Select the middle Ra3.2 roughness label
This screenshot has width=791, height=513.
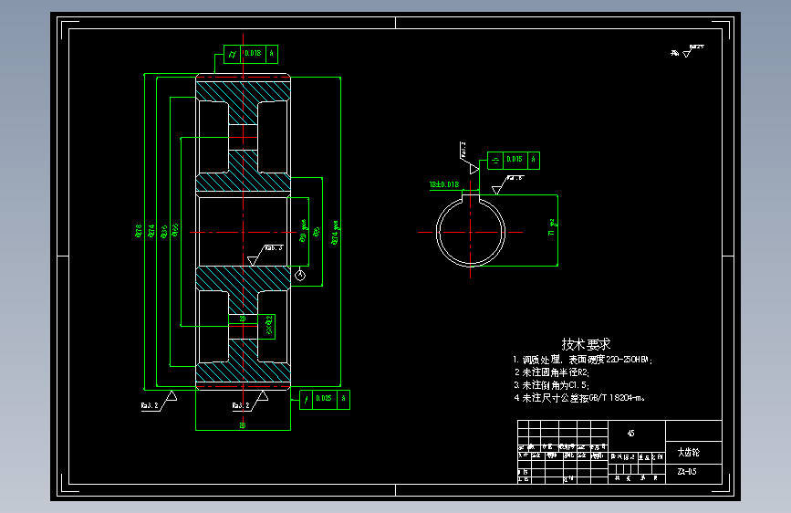click(241, 405)
